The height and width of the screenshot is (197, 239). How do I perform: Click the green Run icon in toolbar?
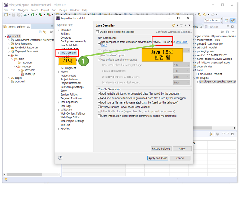pyautogui.click(x=33, y=14)
